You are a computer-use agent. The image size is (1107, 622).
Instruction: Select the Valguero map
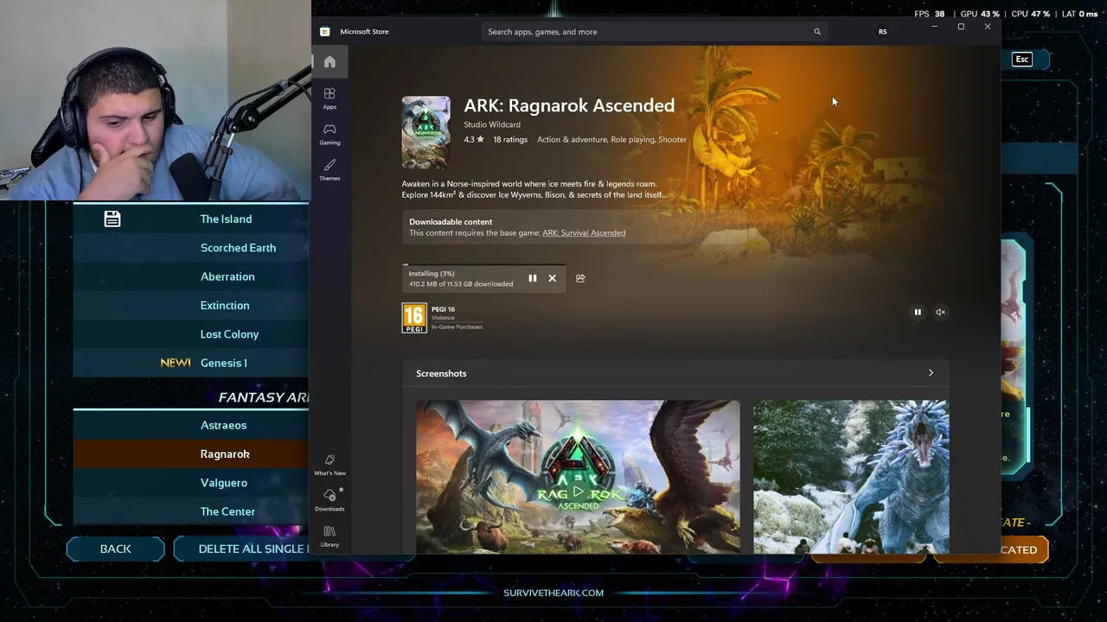[223, 483]
